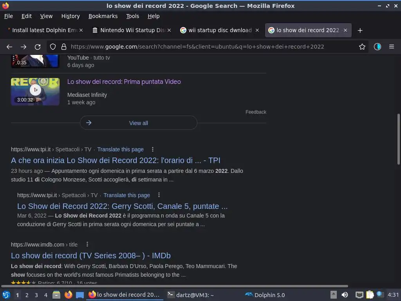Open 'Lo show dei record (TV Series 2008– ) - IMDb' link
401x301 pixels.
coord(91,256)
